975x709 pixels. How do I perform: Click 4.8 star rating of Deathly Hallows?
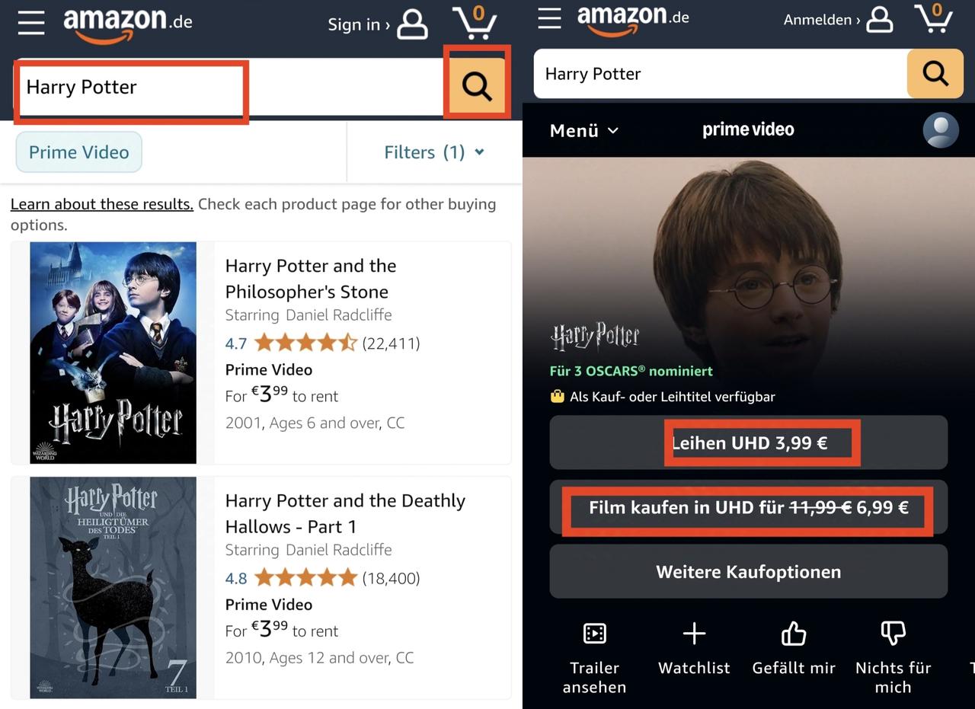pyautogui.click(x=305, y=578)
